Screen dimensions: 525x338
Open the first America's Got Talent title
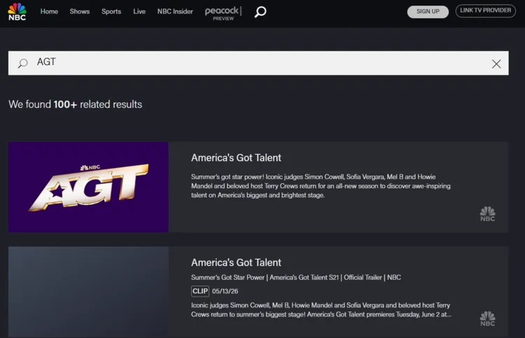tap(236, 157)
